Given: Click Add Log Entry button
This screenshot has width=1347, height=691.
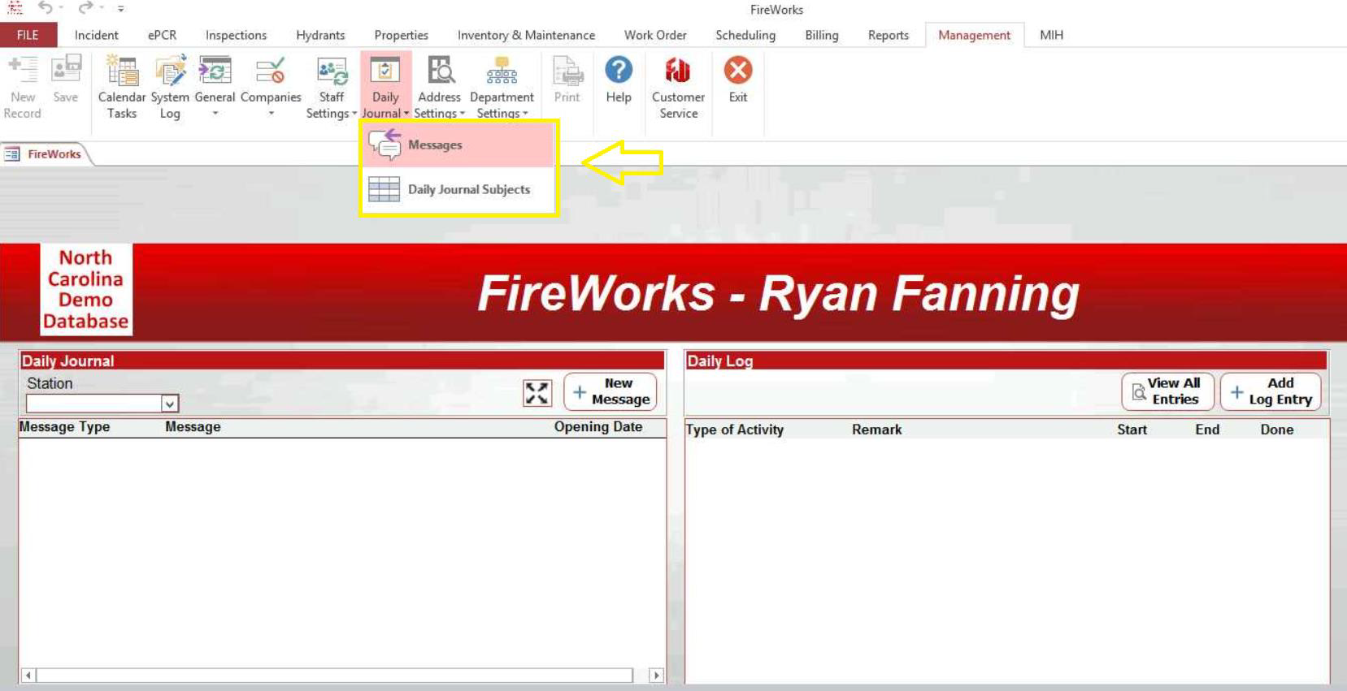Looking at the screenshot, I should pos(1271,391).
